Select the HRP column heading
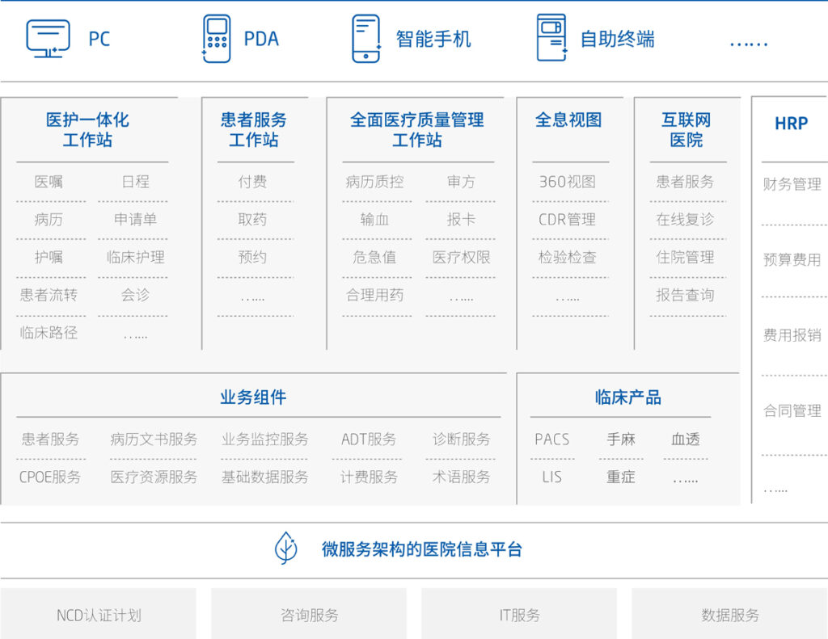Image resolution: width=828 pixels, height=639 pixels. pos(790,124)
